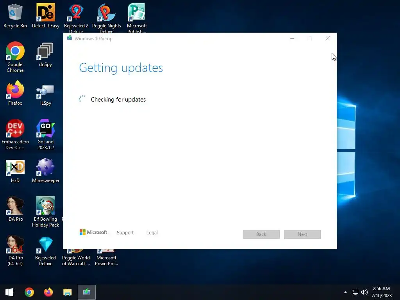
Task: Select the IDA Pro (64-bit) shortcut
Action: click(x=15, y=250)
